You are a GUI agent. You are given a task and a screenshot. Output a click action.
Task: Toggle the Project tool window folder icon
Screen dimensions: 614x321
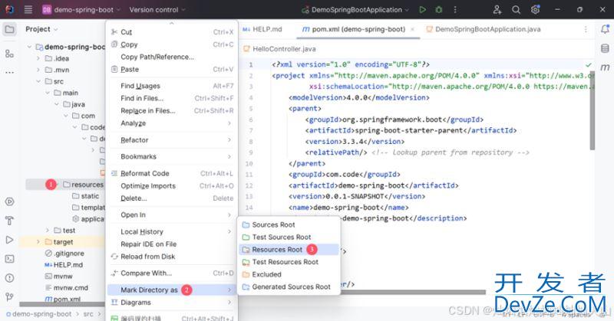[9, 29]
